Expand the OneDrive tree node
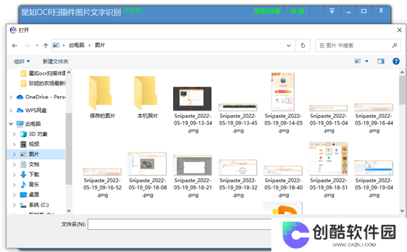Screen dimensions: 407x252 11,98
